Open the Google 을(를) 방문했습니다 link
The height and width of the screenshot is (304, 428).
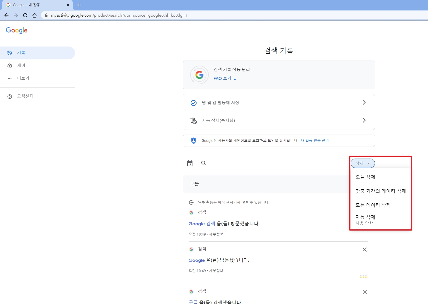[197, 260]
